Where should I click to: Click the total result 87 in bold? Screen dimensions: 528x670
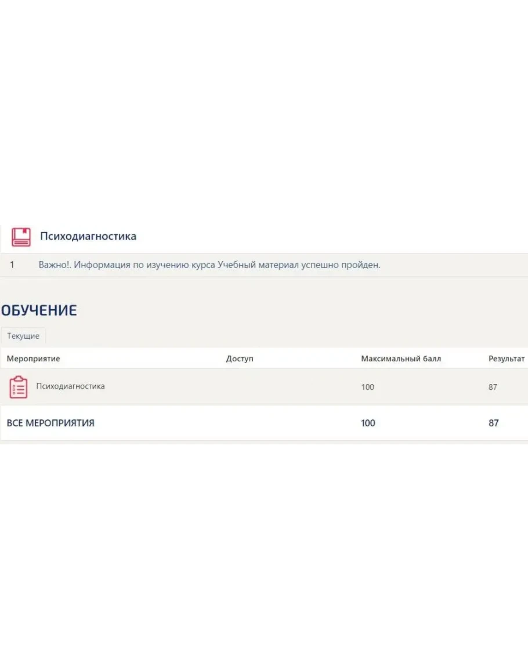493,423
